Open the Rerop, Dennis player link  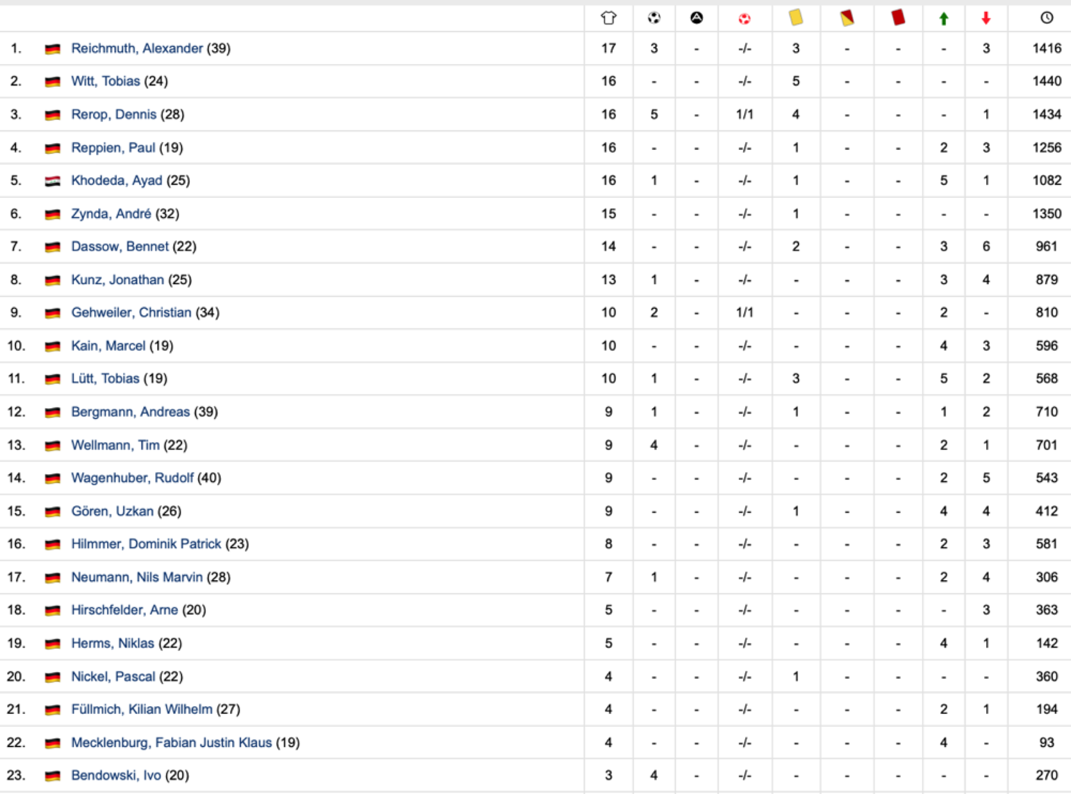point(114,114)
